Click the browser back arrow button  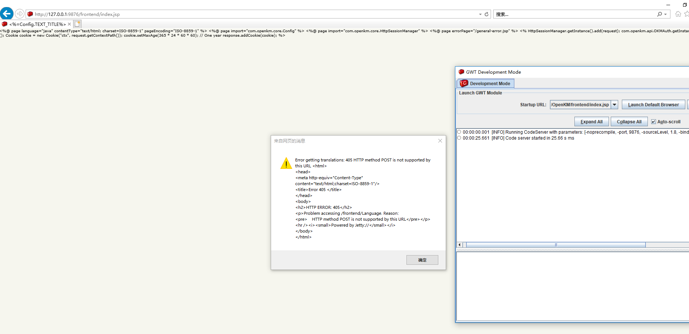tap(7, 14)
